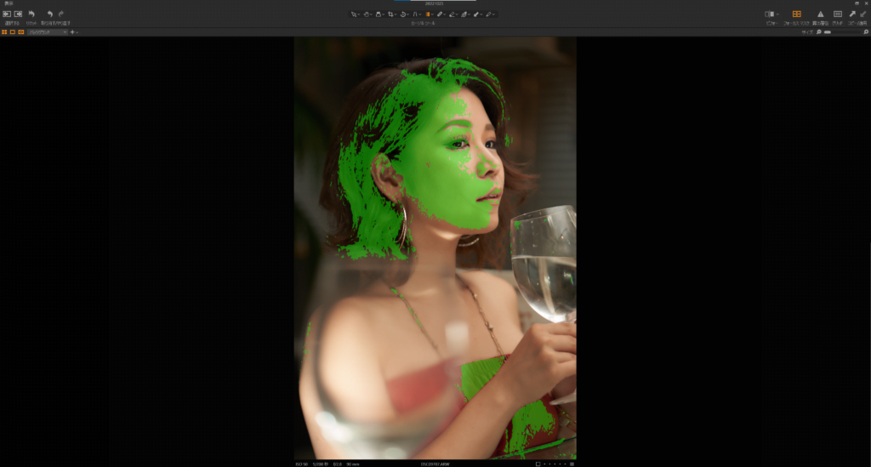
Task: Switch to multi-view grid mode
Action: tap(4, 31)
